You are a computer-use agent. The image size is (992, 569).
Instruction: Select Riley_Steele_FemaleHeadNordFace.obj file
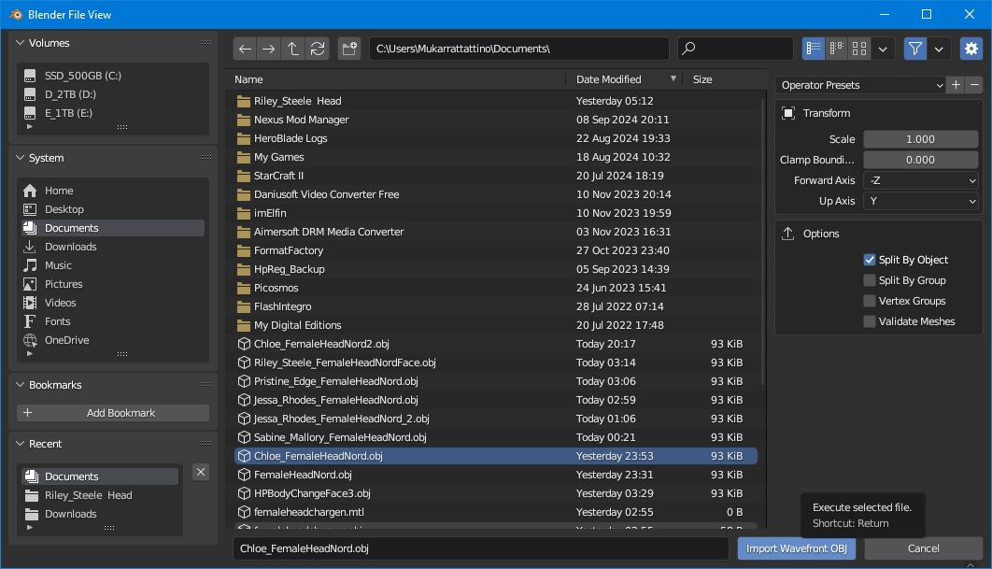496,363
